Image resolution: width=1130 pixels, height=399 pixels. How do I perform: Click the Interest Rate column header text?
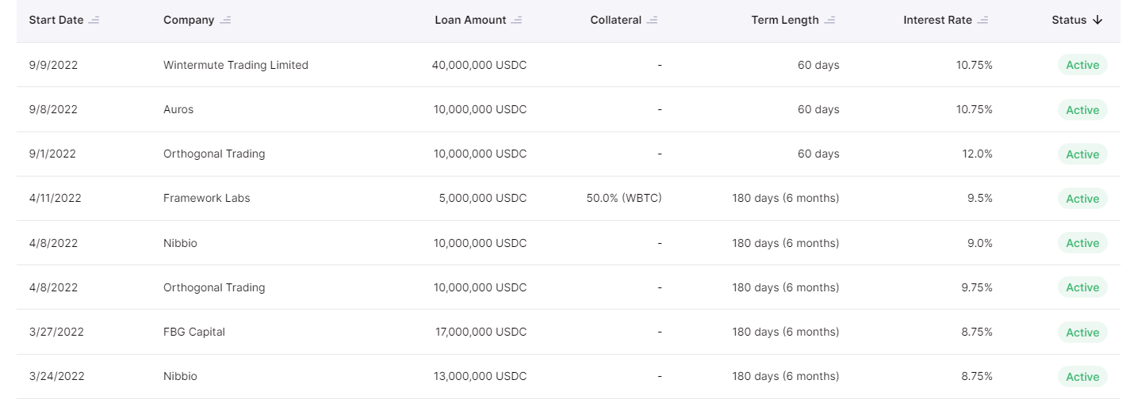click(937, 21)
